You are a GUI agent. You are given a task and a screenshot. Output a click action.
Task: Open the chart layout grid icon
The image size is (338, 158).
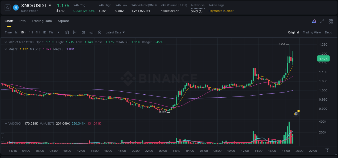tap(331, 21)
